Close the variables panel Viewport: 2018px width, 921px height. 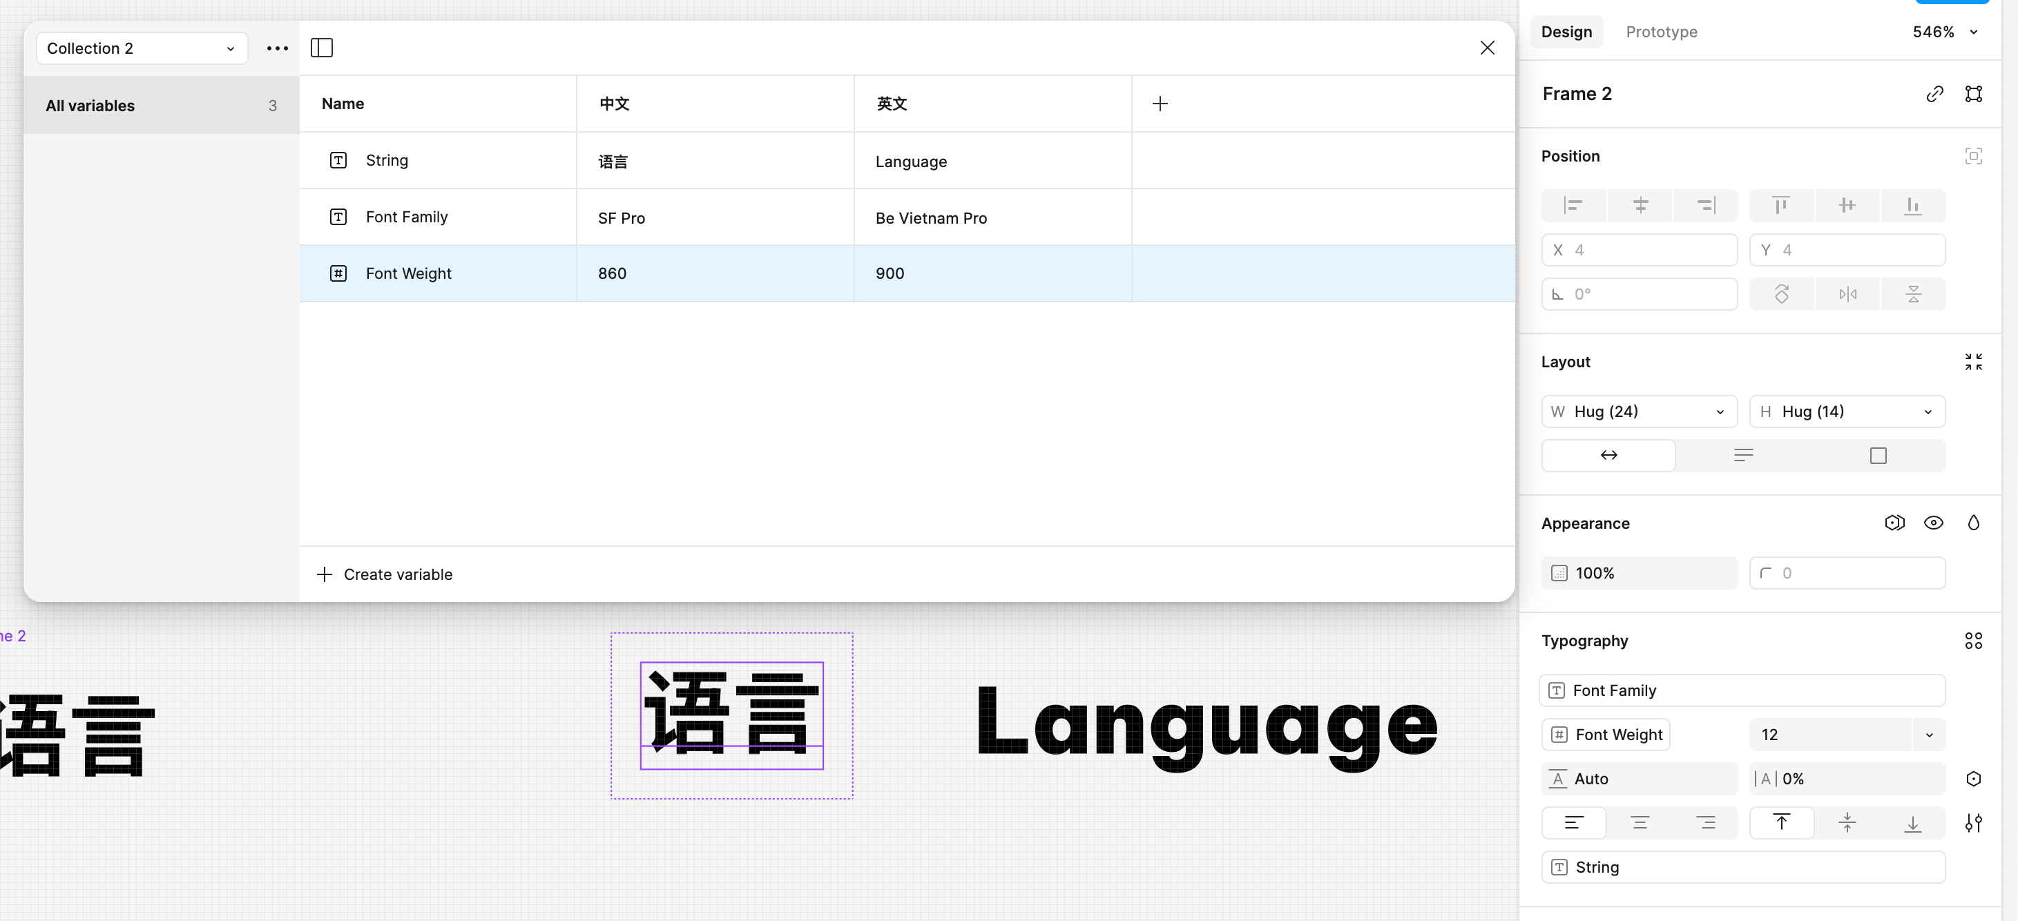pyautogui.click(x=1487, y=48)
